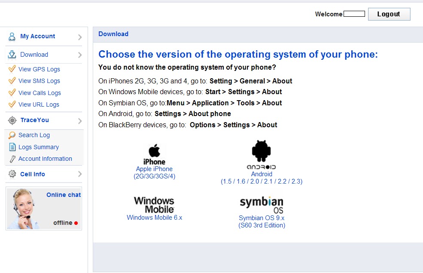Expand the Cell Info chevron
This screenshot has height=273, width=423.
pos(80,174)
